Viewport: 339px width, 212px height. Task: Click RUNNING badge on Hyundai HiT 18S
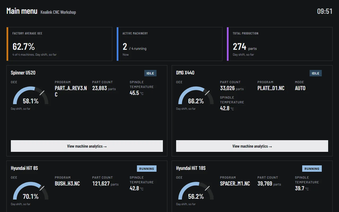(x=312, y=169)
